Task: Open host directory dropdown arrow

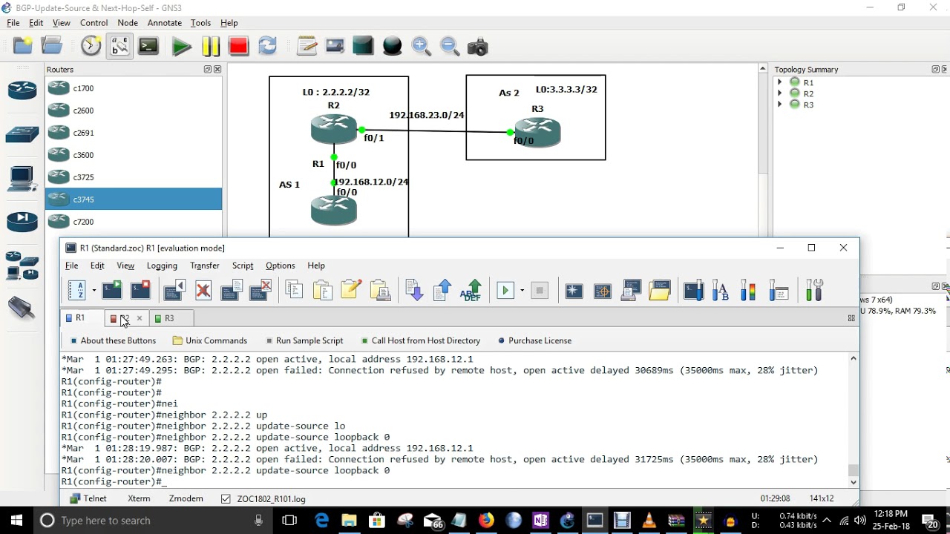Action: 94,291
